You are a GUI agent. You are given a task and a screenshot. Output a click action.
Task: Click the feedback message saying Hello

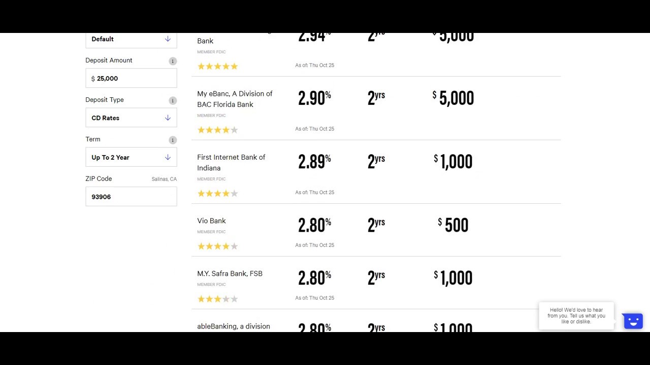click(576, 316)
